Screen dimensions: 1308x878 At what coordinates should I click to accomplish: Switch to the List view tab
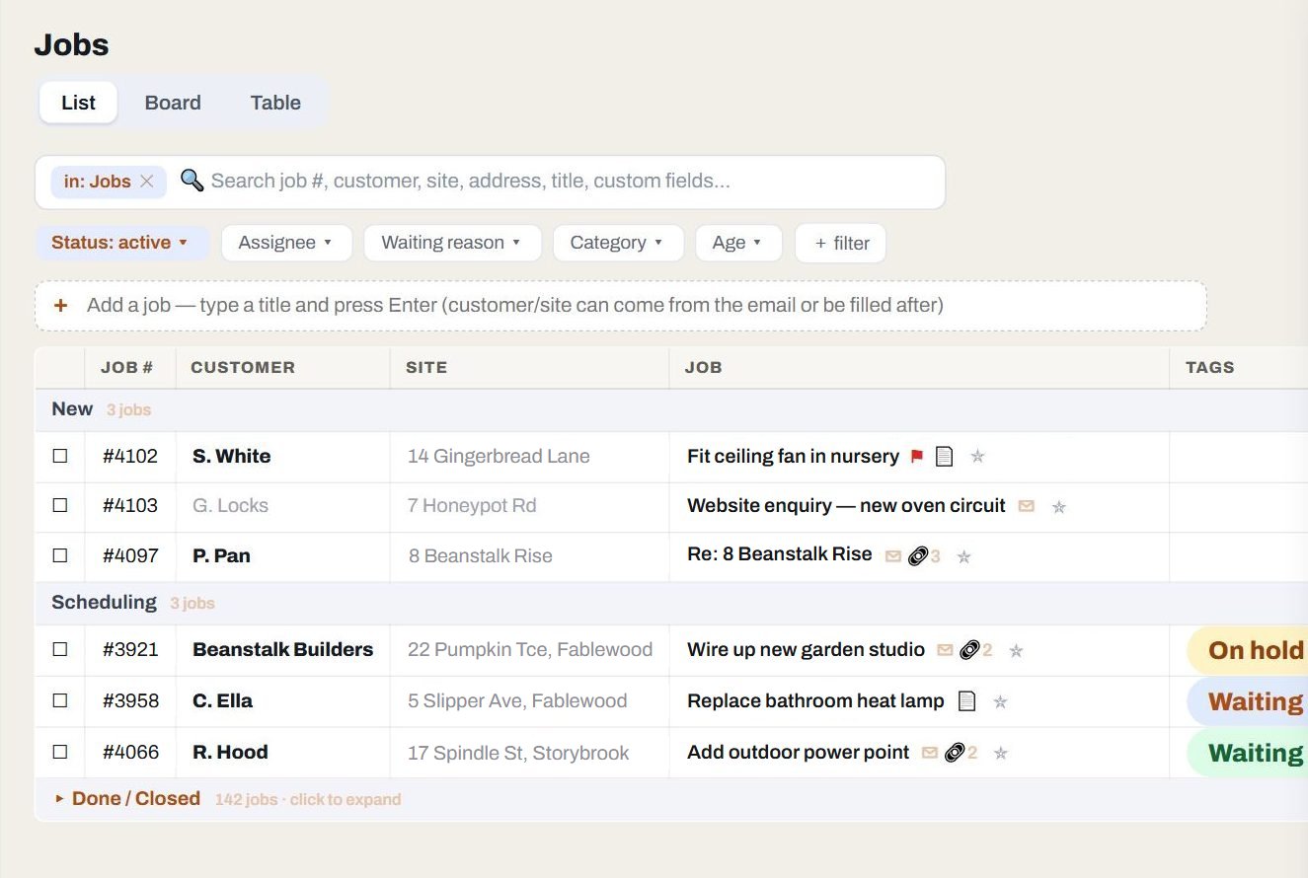[78, 103]
